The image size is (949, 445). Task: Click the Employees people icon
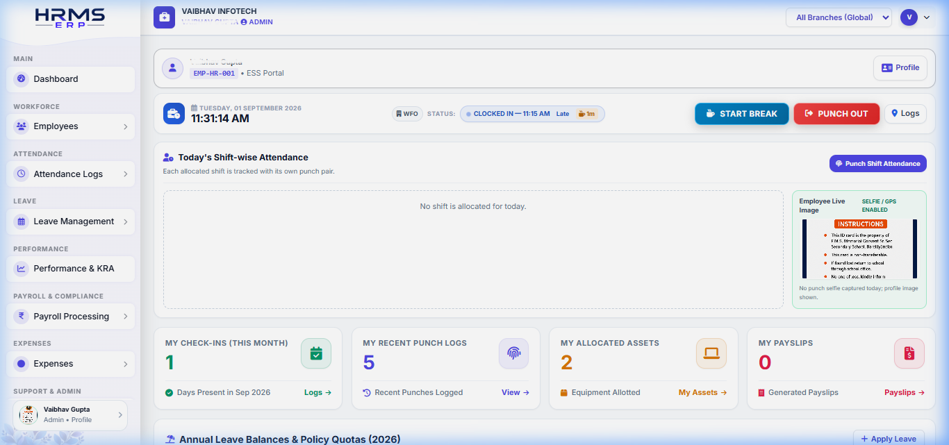pyautogui.click(x=21, y=126)
